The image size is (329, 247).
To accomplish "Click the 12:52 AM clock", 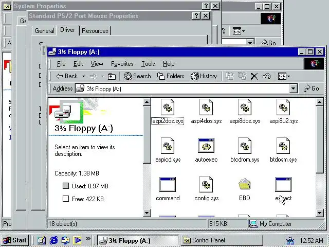I will (312, 241).
